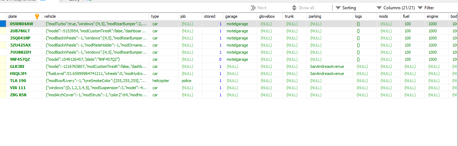
Task: Select plate cell 3SQ041NP
Action: pos(24,38)
